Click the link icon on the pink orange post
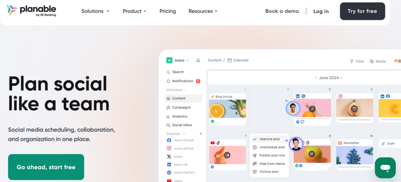The width and height of the screenshot is (401, 182). click(x=312, y=109)
